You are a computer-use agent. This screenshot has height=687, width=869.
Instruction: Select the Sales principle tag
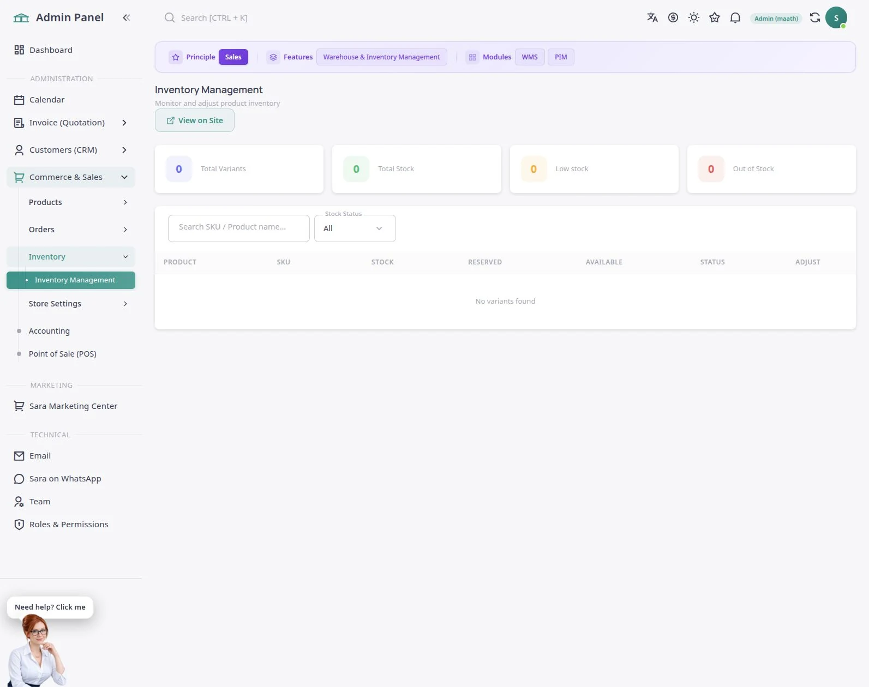click(233, 57)
